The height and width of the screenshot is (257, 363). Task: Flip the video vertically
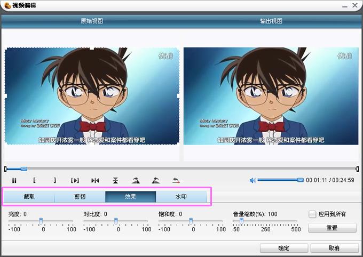pyautogui.click(x=115, y=180)
